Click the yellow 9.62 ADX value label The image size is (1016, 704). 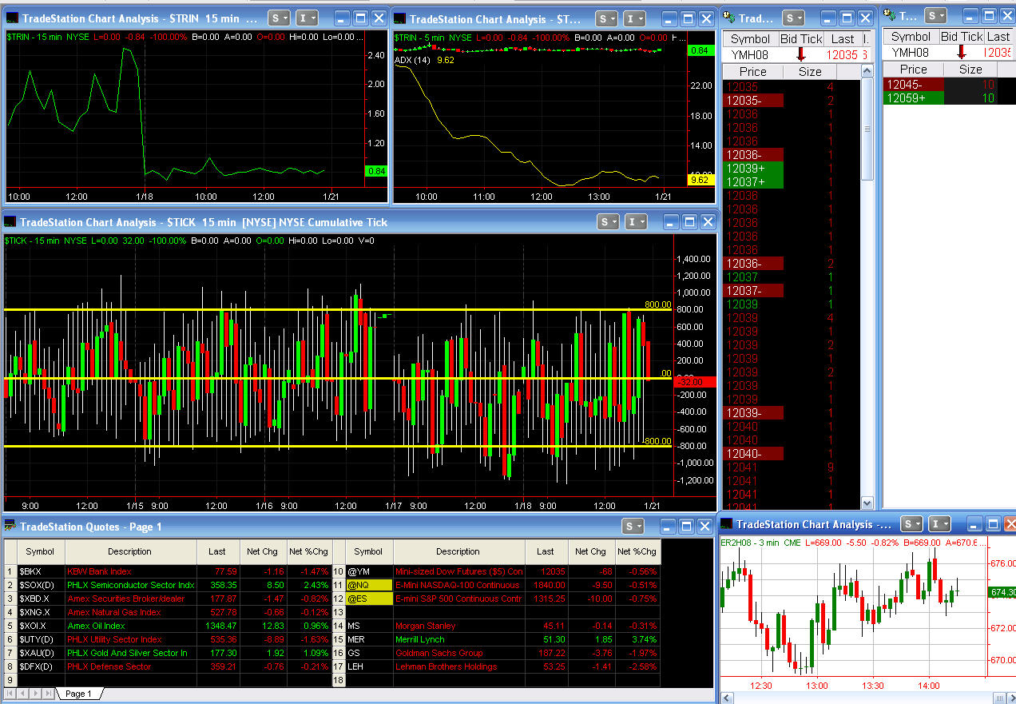699,181
